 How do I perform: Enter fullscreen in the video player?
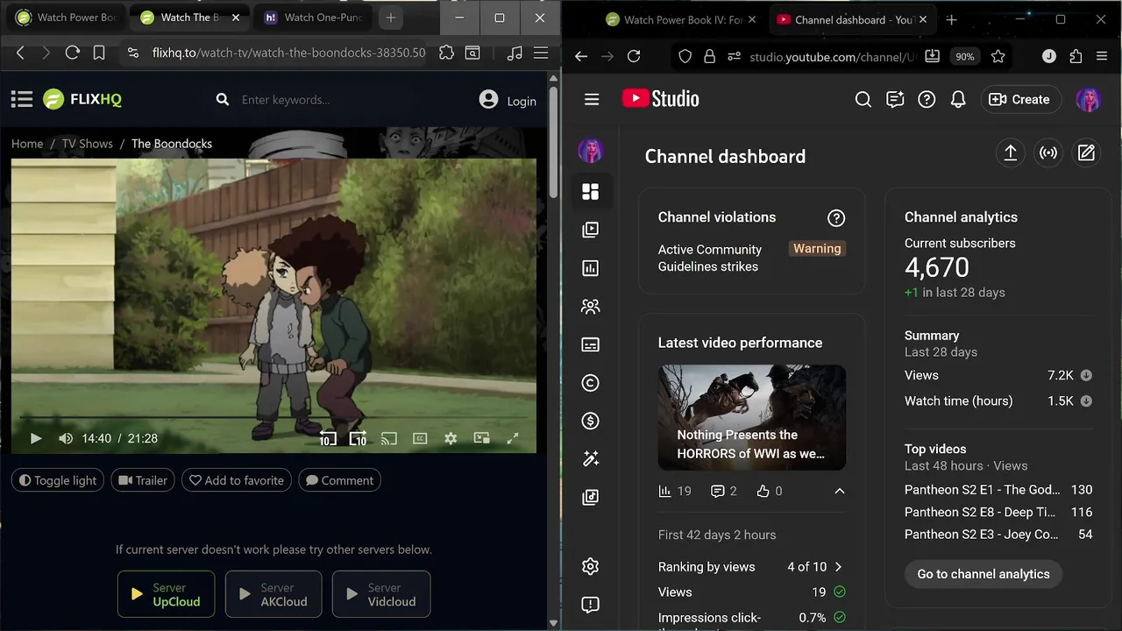(x=513, y=438)
